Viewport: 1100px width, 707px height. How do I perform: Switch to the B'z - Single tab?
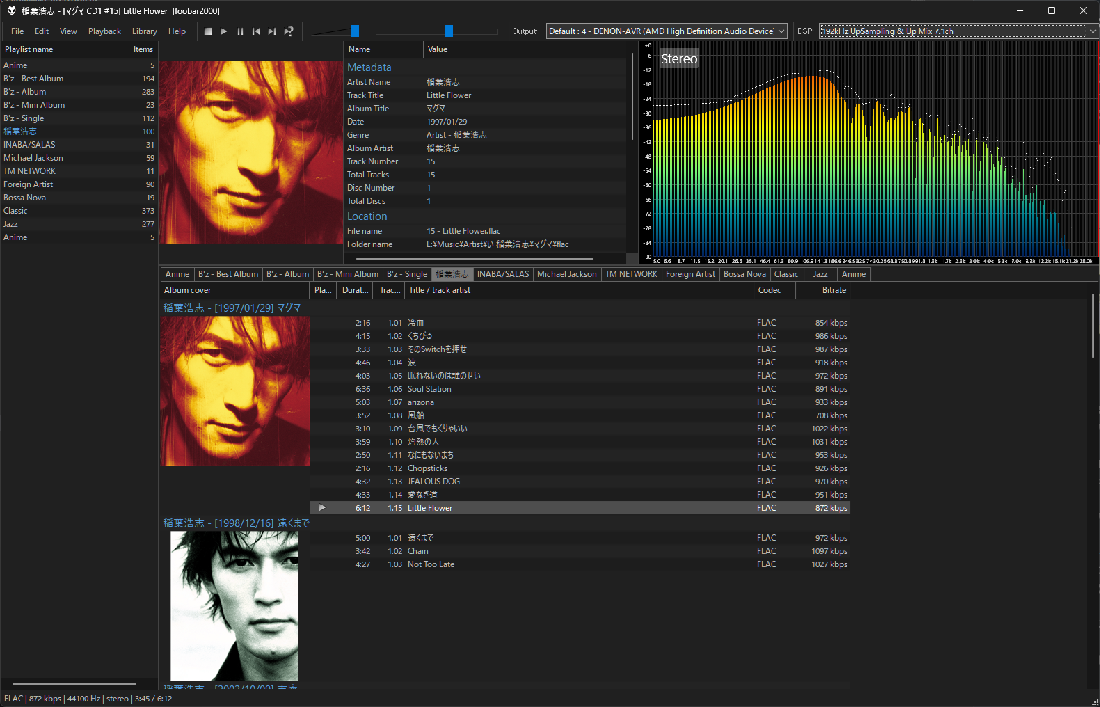pos(407,274)
